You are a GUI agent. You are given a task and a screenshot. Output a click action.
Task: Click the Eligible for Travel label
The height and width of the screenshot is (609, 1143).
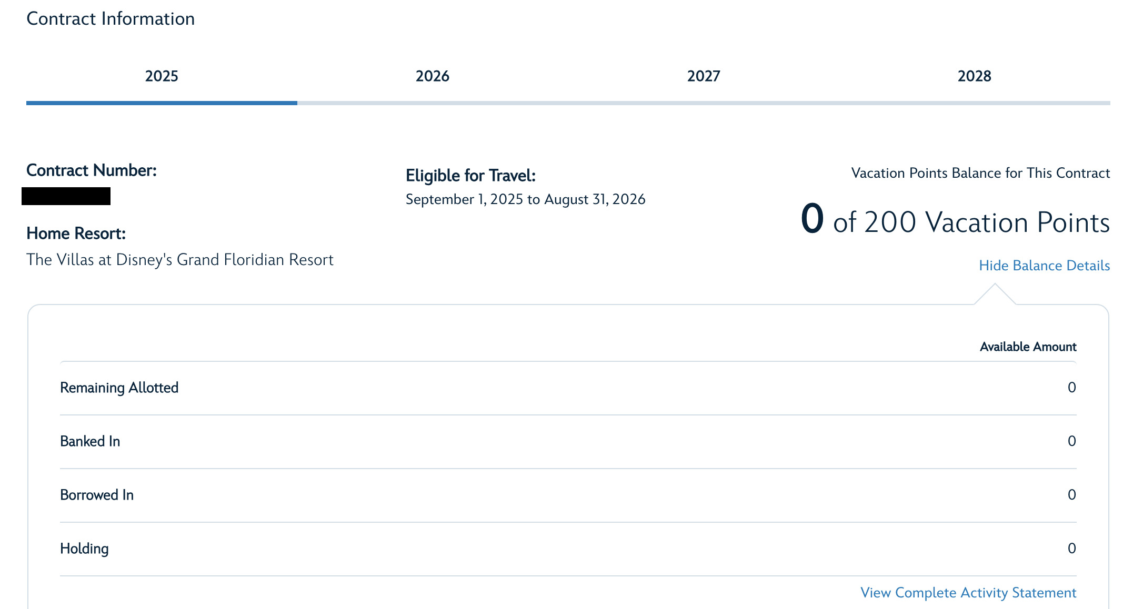pyautogui.click(x=470, y=176)
